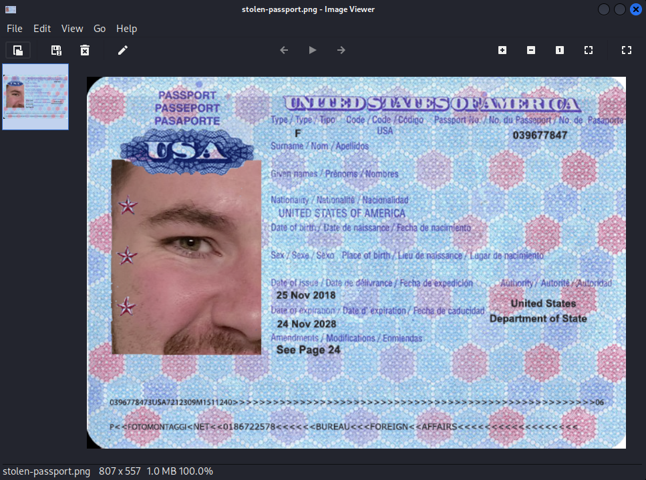This screenshot has width=646, height=480.
Task: Click the PASSPORT heading in the image
Action: click(x=187, y=95)
